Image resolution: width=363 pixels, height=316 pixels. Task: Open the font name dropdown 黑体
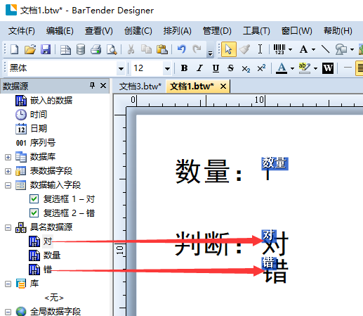tap(121, 69)
